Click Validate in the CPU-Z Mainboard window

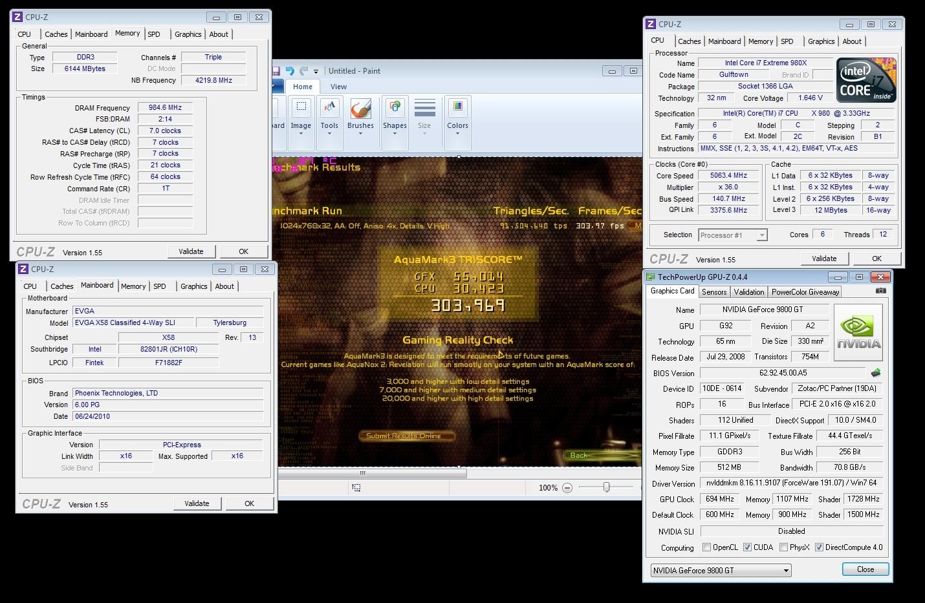(197, 503)
